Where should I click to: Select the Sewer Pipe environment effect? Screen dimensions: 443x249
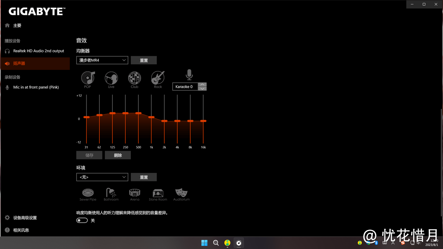(88, 194)
